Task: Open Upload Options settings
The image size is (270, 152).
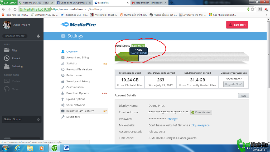Action: click(76, 99)
